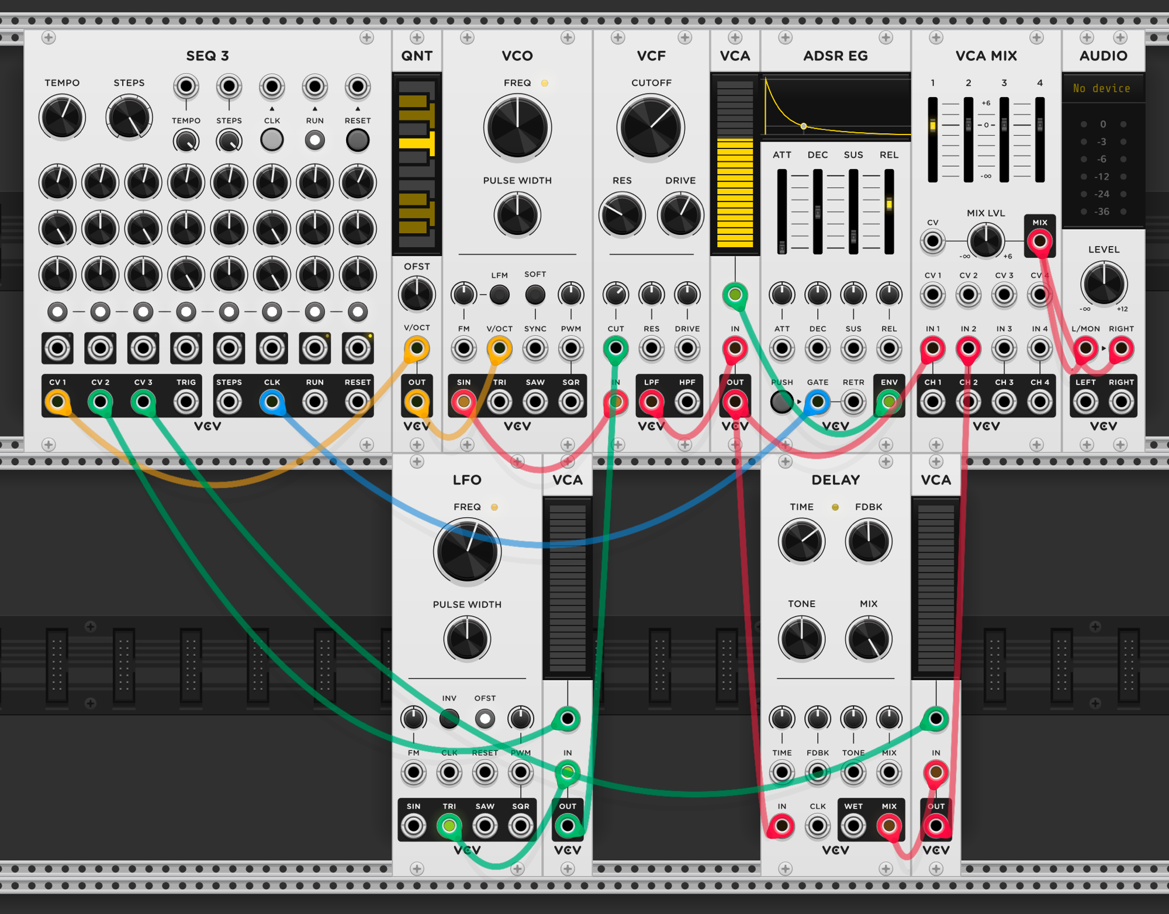1169x914 pixels.
Task: Click the ADSR EG PUSH gate button
Action: point(781,402)
